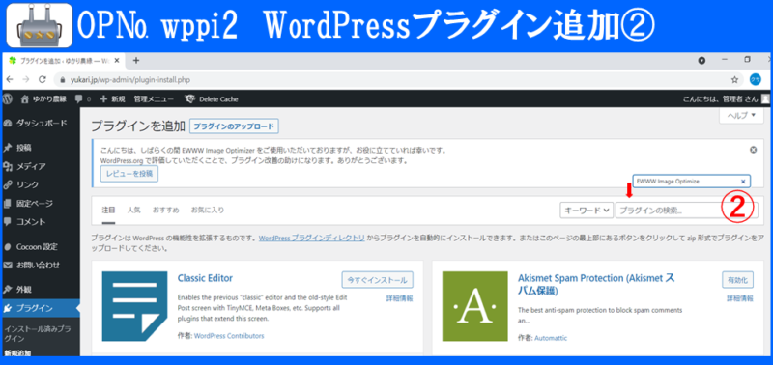Open the キーワード search type dropdown
The width and height of the screenshot is (773, 365).
coord(587,211)
